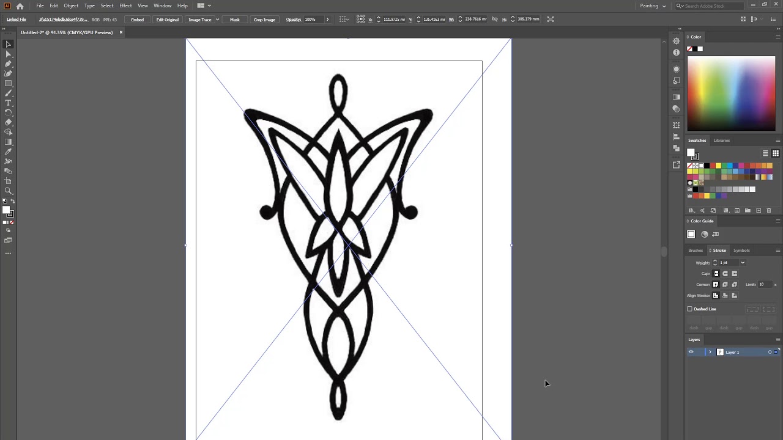
Task: Open the Swatch Libraries menu icon
Action: (x=692, y=210)
